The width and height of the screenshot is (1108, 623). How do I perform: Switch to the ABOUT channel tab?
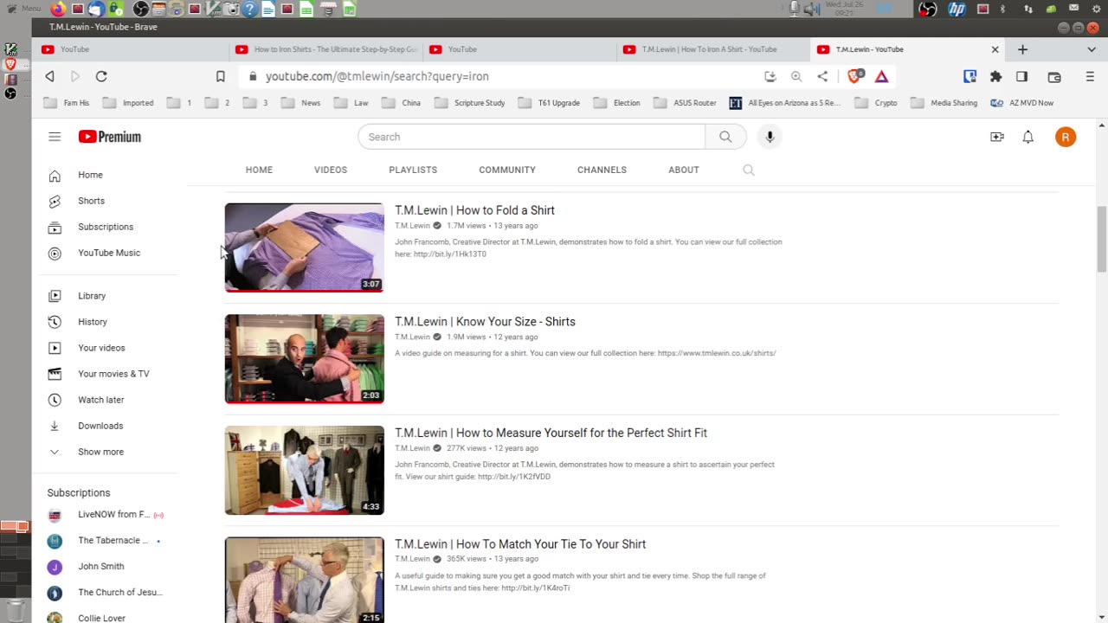click(684, 170)
